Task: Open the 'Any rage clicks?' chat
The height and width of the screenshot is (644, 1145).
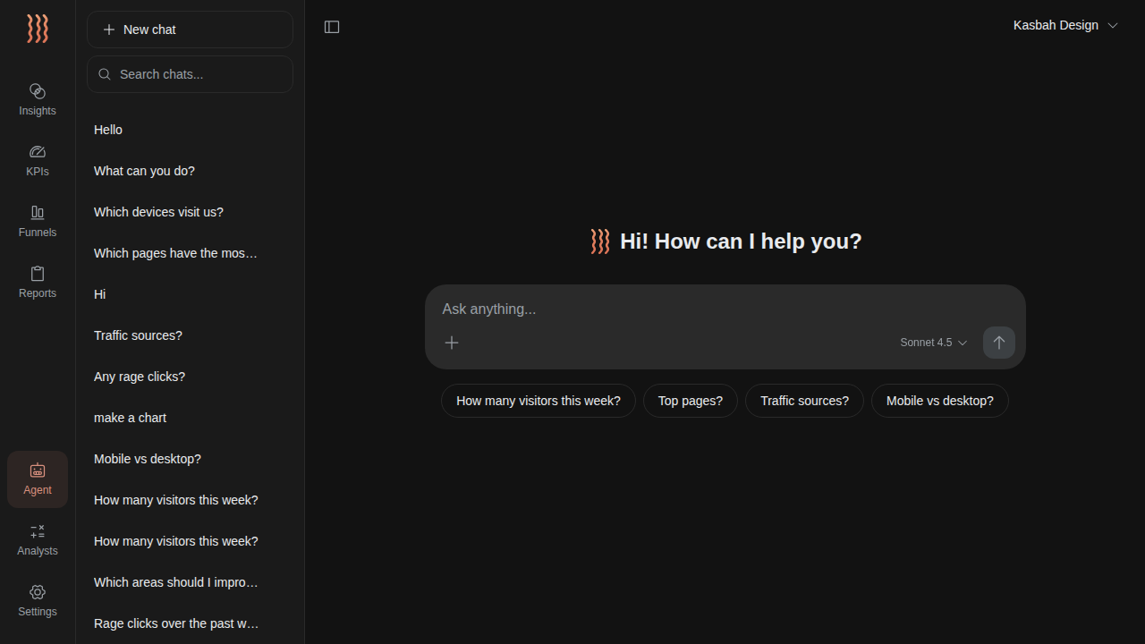Action: click(x=140, y=377)
